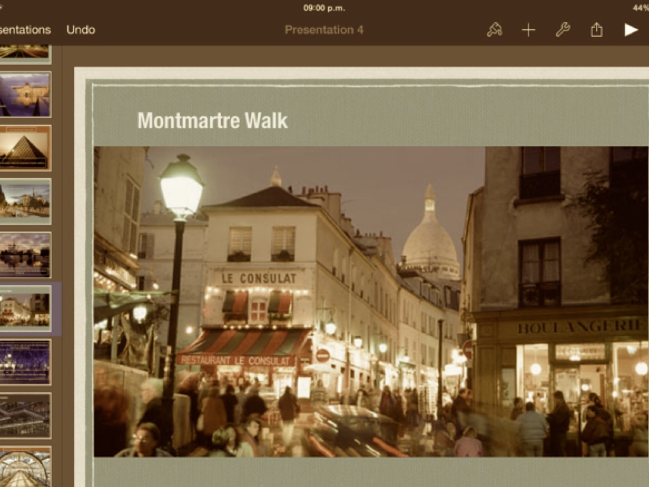Play the slideshow
649x487 pixels.
[x=631, y=30]
